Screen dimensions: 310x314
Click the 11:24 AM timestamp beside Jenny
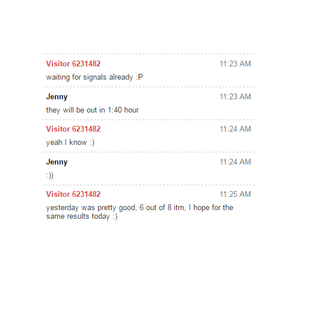tap(235, 162)
